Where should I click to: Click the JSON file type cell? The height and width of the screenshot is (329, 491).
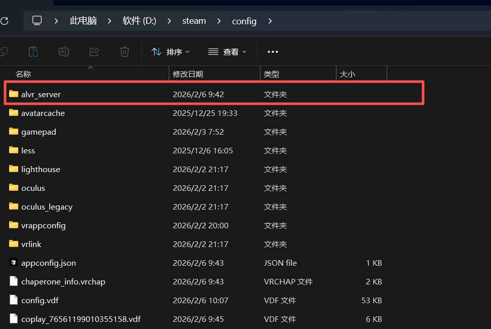pos(280,263)
